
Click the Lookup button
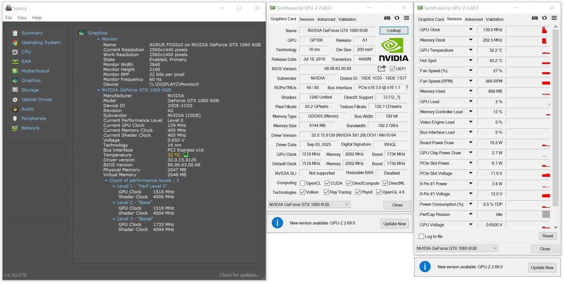pos(394,30)
